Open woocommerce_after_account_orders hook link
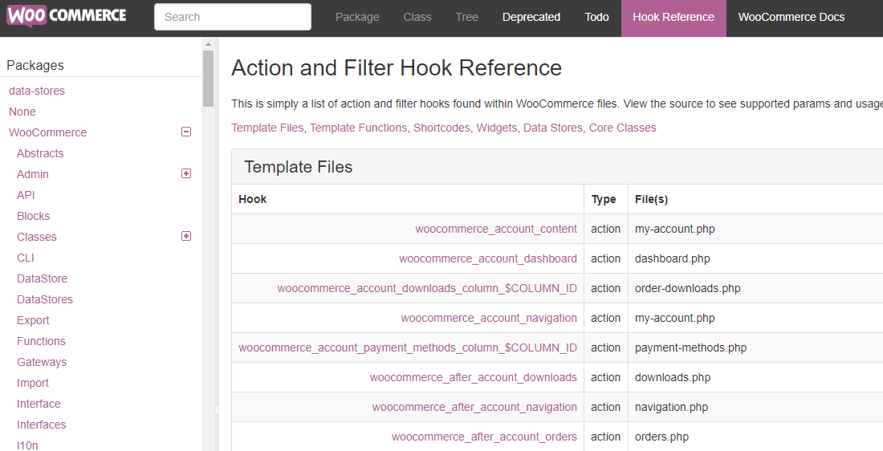 (484, 437)
